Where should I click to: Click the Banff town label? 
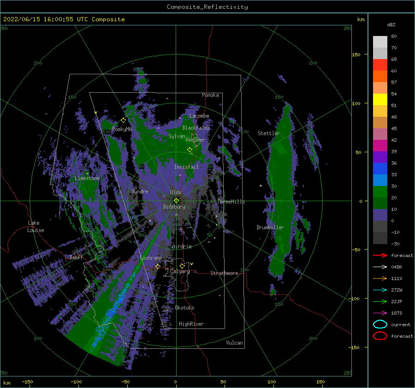coord(76,257)
